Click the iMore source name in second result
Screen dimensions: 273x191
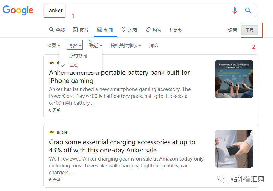pyautogui.click(x=62, y=132)
